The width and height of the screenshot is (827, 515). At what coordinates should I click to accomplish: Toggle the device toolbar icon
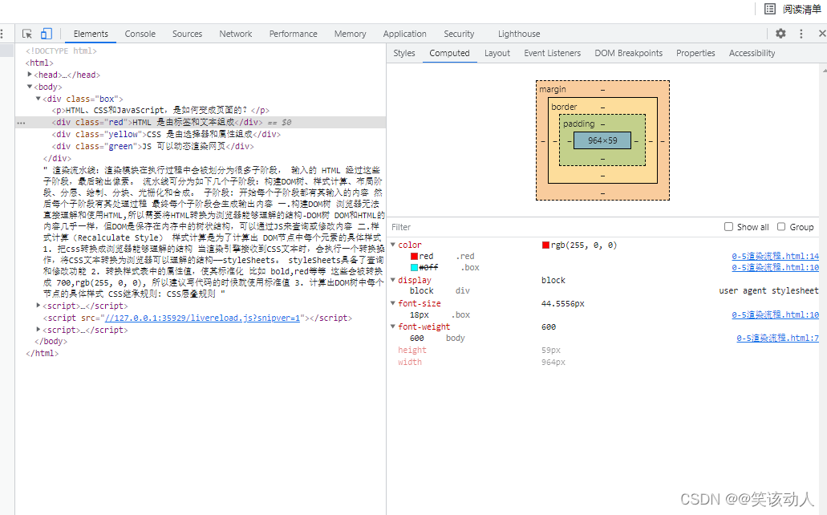(x=47, y=34)
